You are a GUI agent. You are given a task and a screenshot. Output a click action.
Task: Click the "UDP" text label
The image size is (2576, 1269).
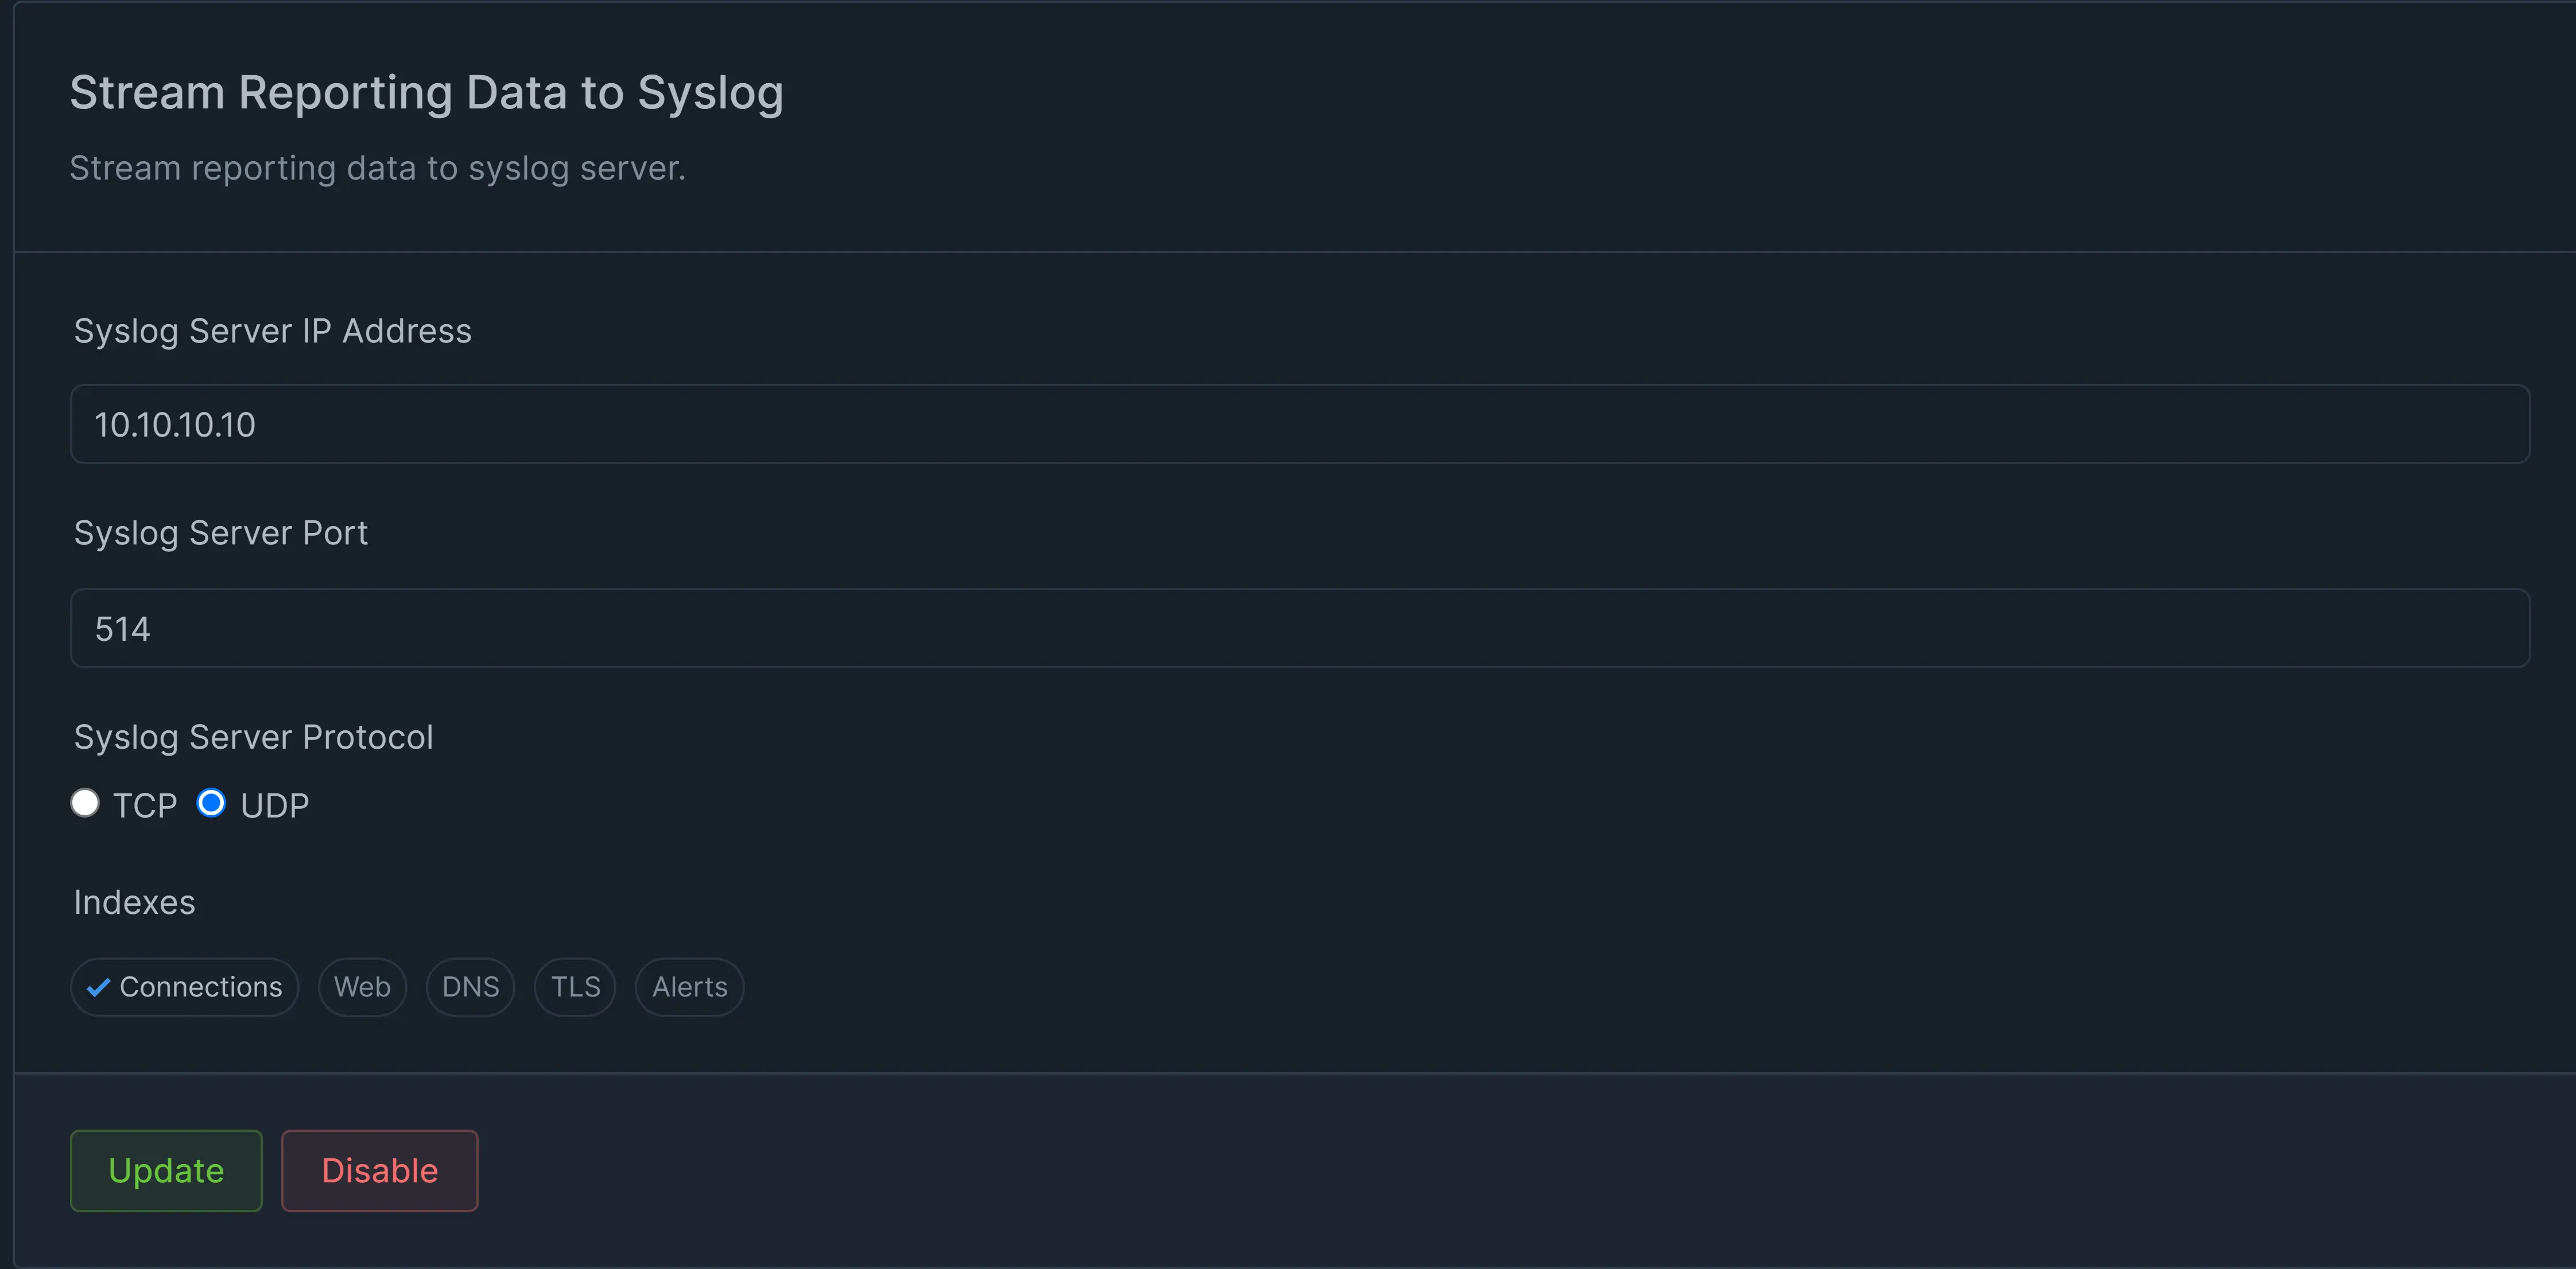[x=275, y=805]
